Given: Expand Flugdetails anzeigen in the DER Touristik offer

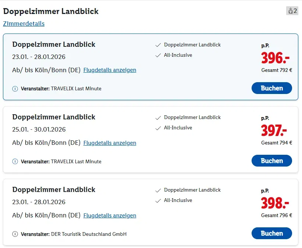Looking at the screenshot, I should 110,215.
